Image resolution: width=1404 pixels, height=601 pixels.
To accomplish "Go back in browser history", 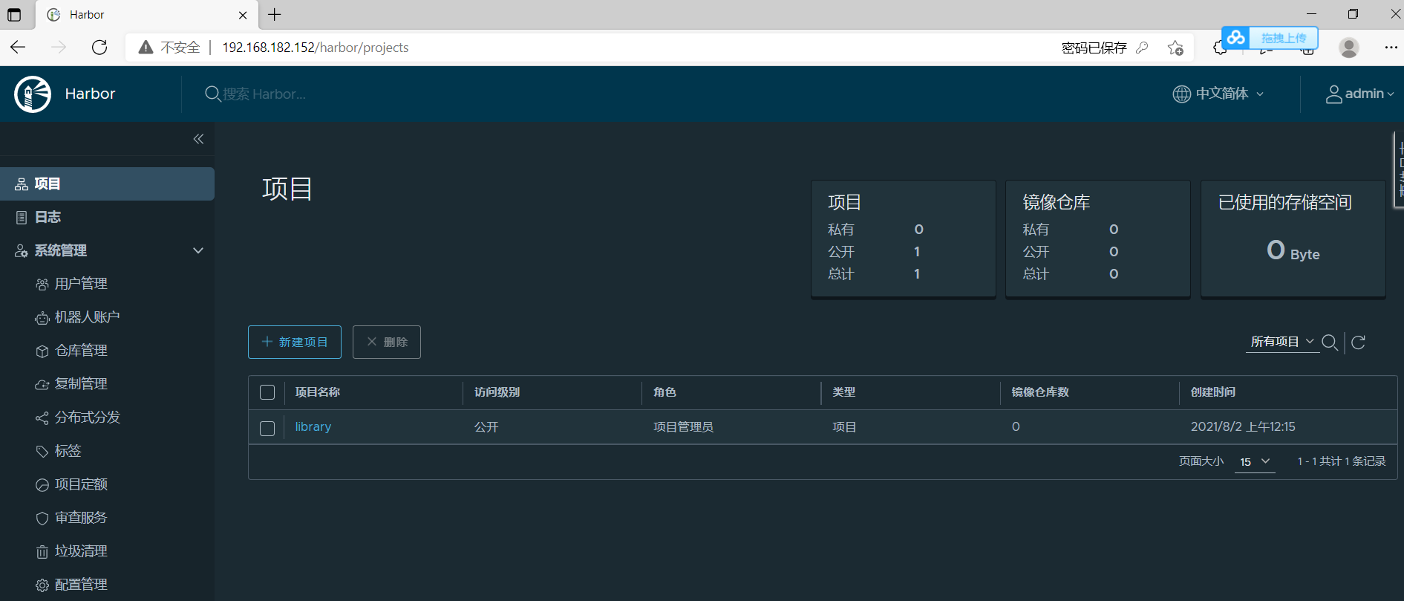I will tap(18, 48).
